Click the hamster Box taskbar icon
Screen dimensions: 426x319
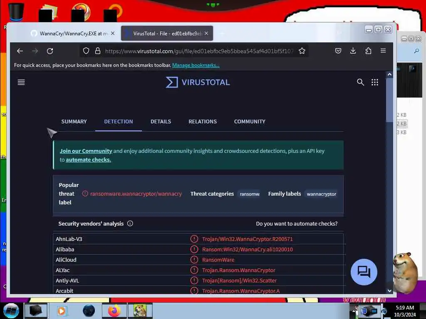tap(140, 311)
